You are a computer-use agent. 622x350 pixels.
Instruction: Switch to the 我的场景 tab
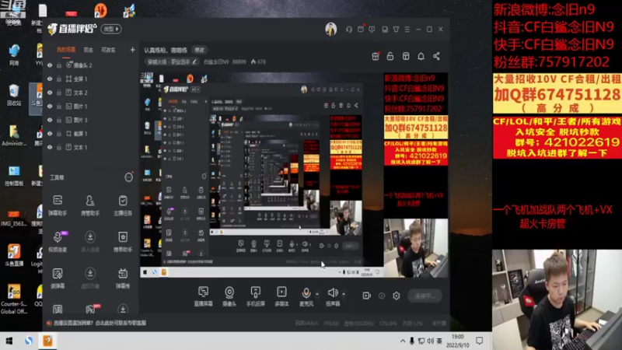pyautogui.click(x=66, y=50)
